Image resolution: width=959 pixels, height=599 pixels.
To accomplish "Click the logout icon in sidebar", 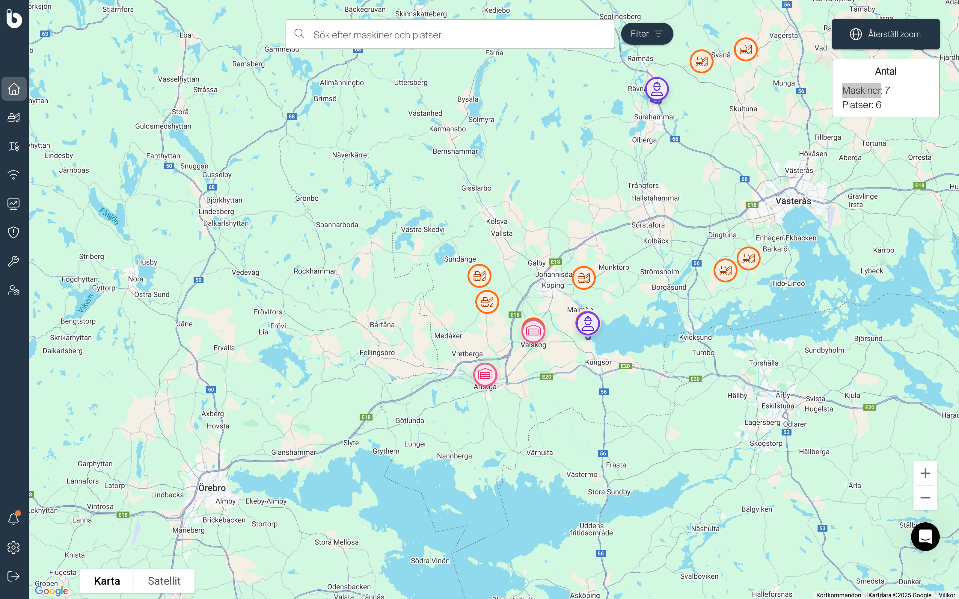I will [14, 576].
